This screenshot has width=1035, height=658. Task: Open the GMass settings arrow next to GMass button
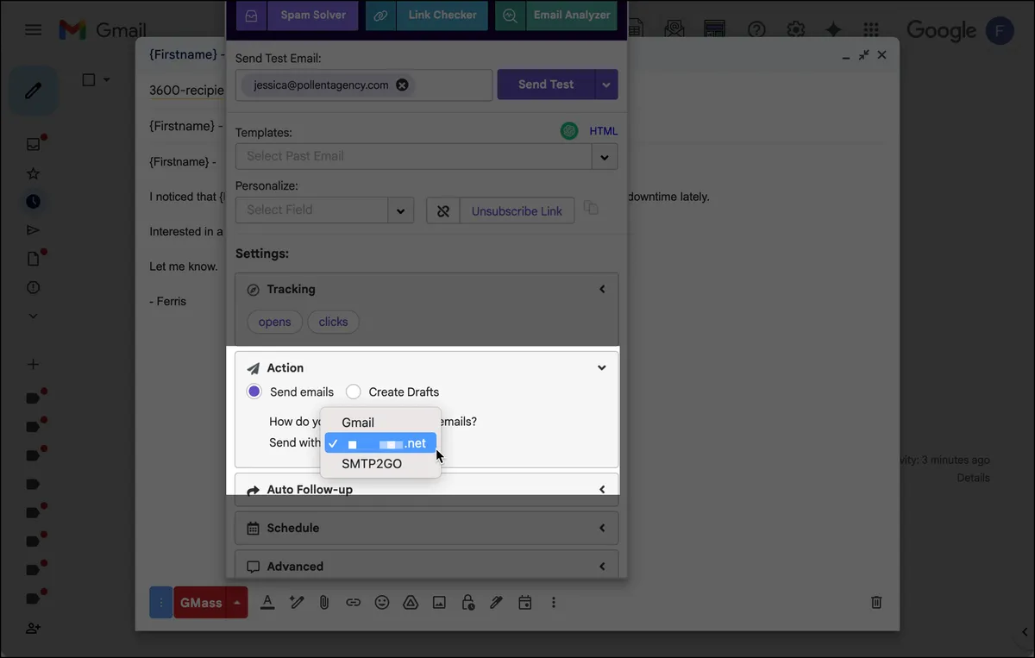point(237,602)
